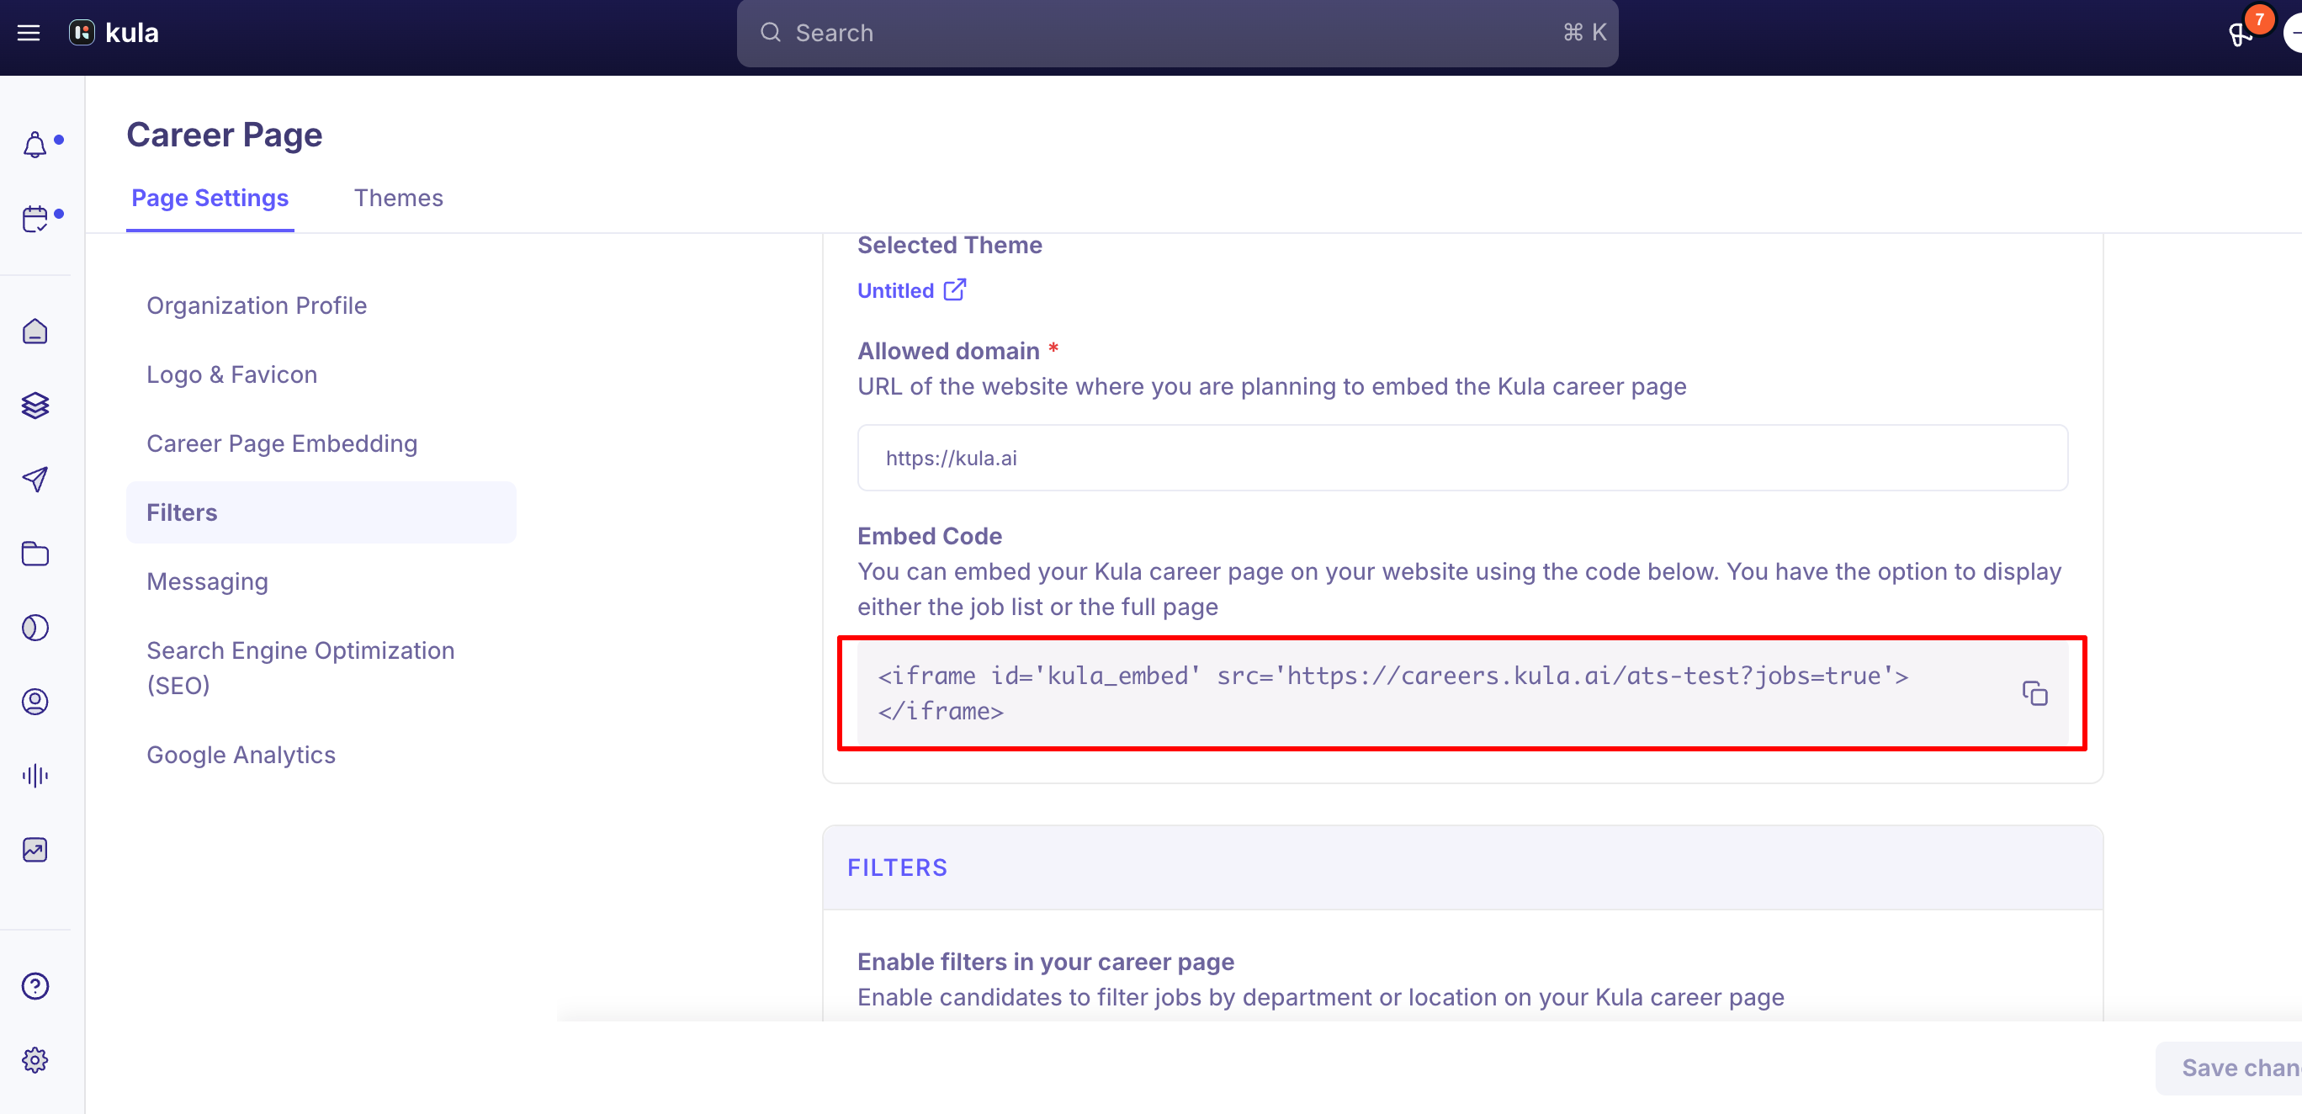Copy the embed code with copy icon
This screenshot has height=1114, width=2302.
tap(2034, 693)
